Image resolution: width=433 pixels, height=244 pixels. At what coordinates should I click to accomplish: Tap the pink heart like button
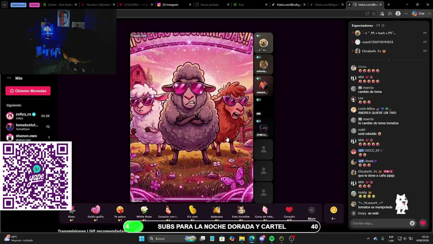[423, 223]
